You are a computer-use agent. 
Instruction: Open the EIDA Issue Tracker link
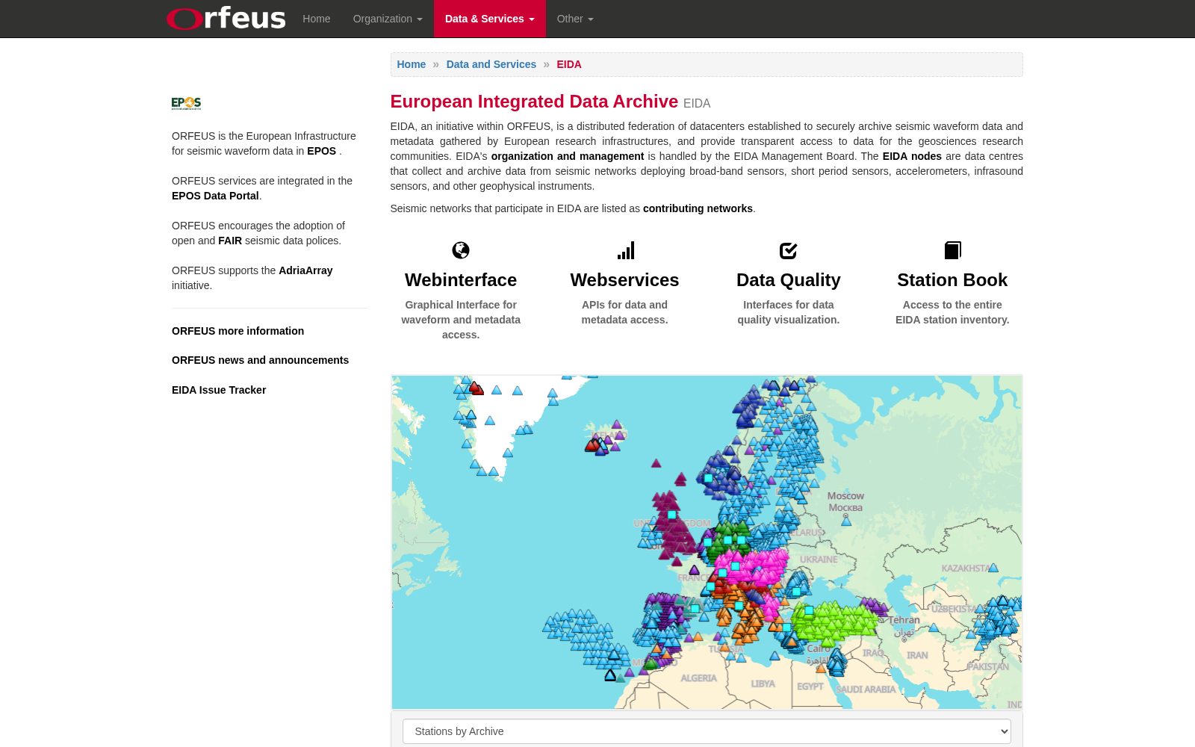click(x=219, y=390)
